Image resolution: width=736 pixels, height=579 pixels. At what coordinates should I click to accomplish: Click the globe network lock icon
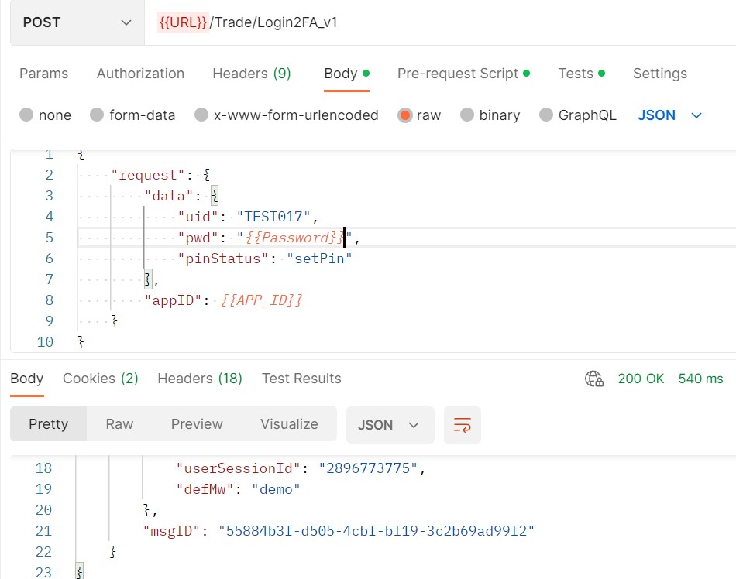[593, 379]
